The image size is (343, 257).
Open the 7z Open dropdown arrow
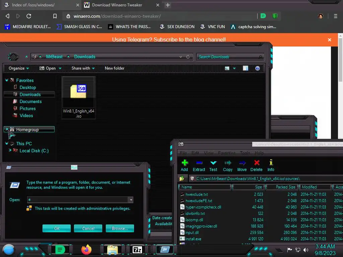coord(60,68)
